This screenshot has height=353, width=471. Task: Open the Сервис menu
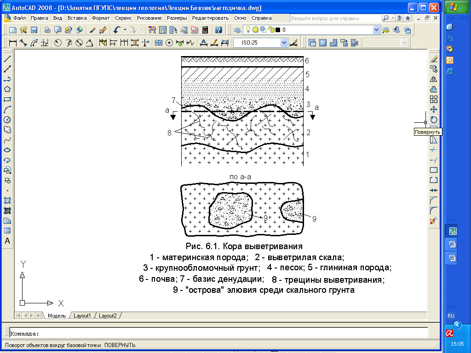(123, 18)
